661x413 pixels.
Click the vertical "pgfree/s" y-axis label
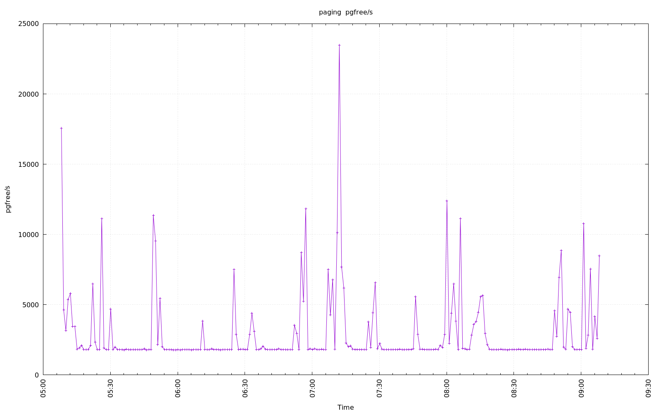pos(8,199)
